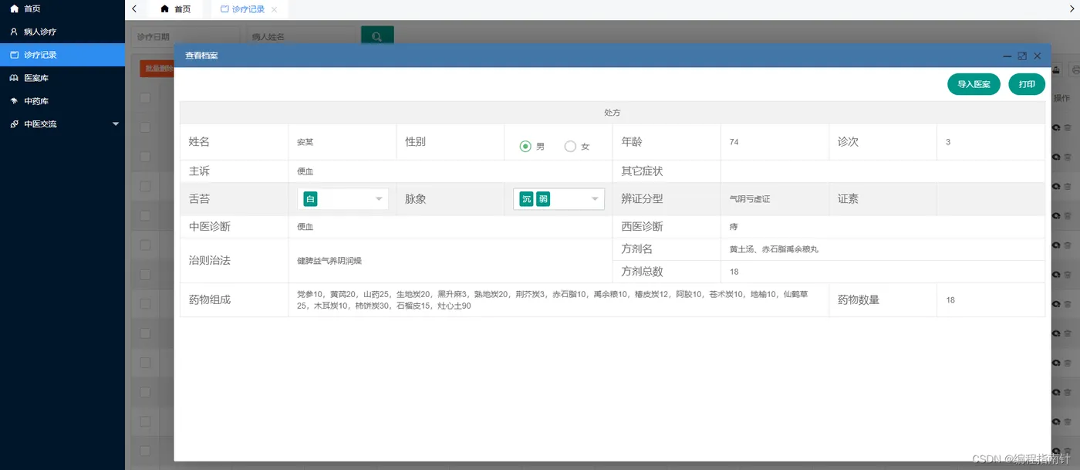Click the 方剂名 value 黄土汤、赤石脂禹余粮丸
This screenshot has height=470, width=1080.
pyautogui.click(x=774, y=250)
